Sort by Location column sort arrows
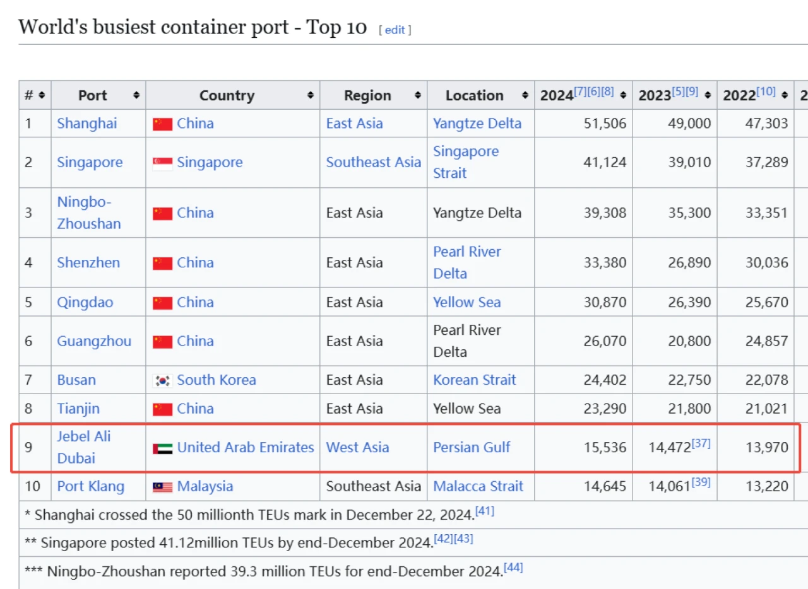The height and width of the screenshot is (589, 808). [x=525, y=96]
